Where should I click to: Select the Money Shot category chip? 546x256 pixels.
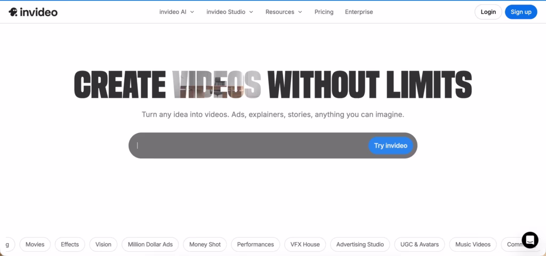click(205, 244)
